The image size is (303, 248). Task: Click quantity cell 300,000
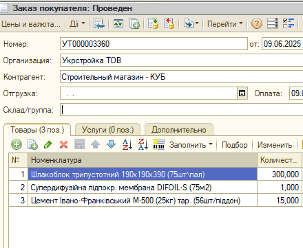pos(280,174)
